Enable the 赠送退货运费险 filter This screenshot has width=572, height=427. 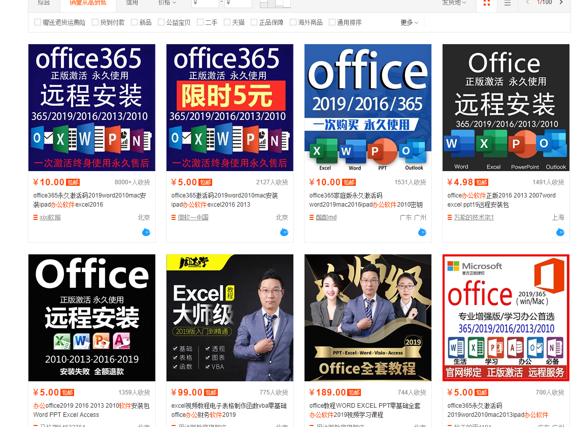pos(38,22)
